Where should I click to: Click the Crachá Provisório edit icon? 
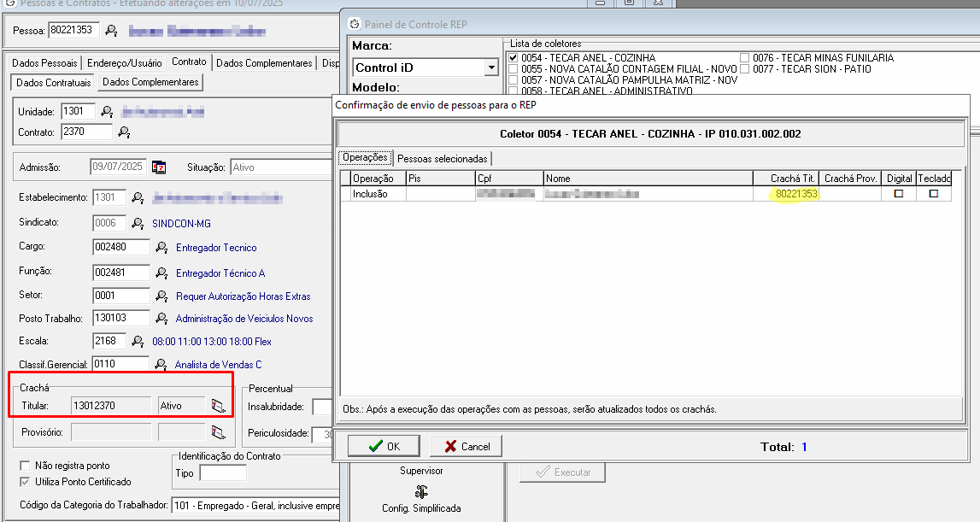coord(218,432)
